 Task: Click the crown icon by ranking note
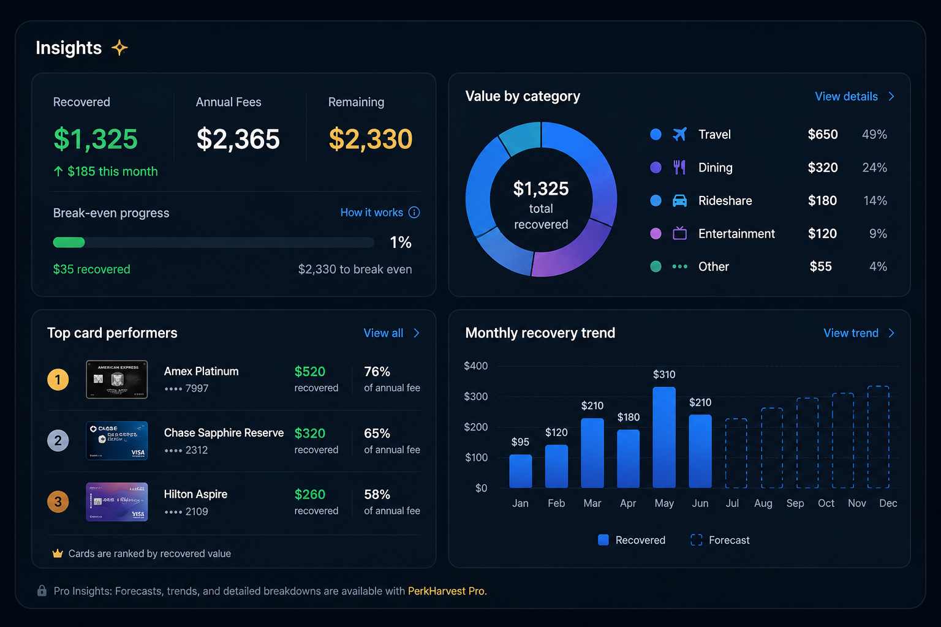point(58,554)
